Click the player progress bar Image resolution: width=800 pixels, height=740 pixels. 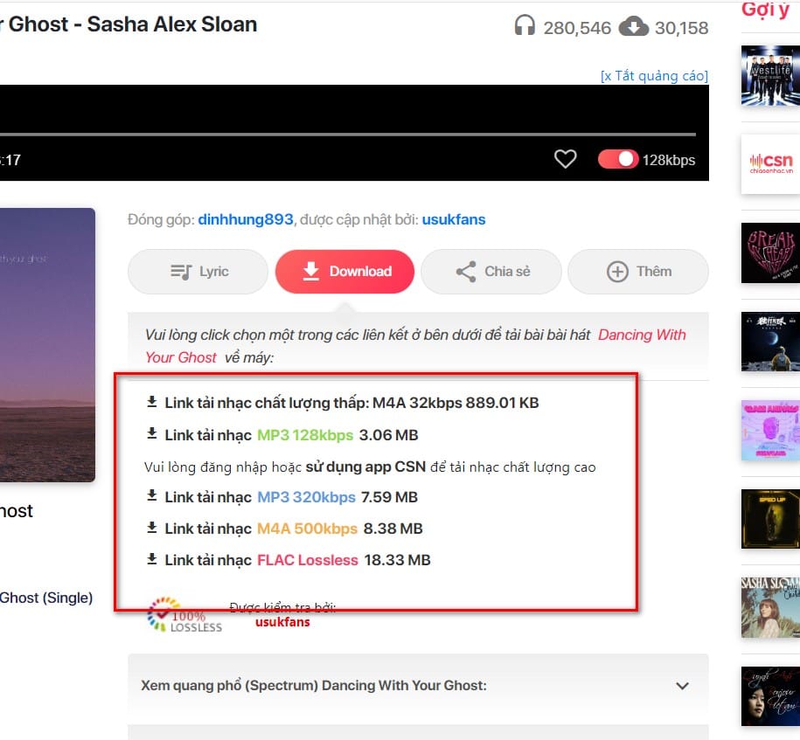coord(350,135)
